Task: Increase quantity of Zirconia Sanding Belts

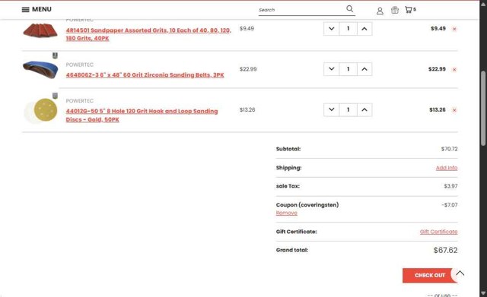Action: [364, 69]
